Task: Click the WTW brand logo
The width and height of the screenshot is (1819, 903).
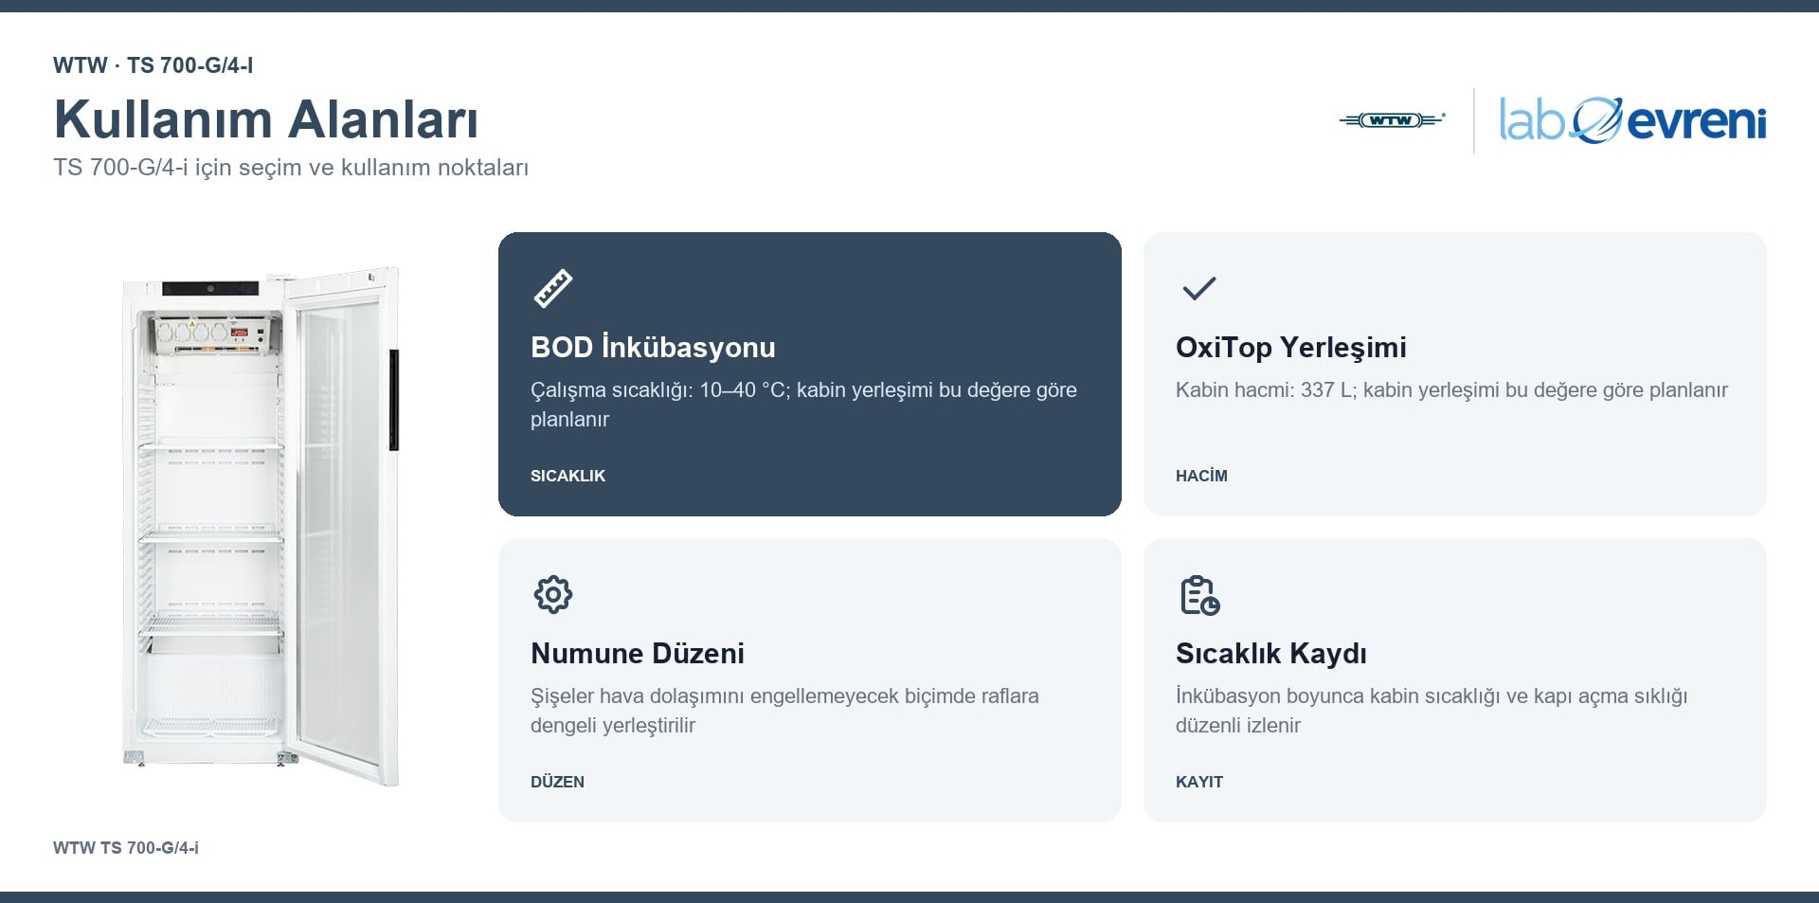Action: (1392, 120)
